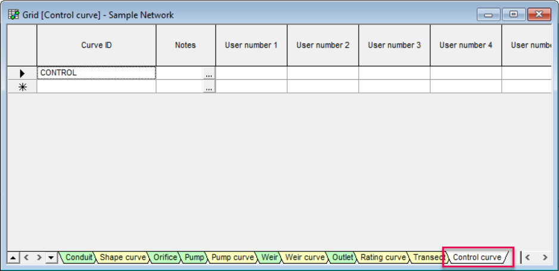Click the Curve ID column header
The width and height of the screenshot is (559, 271).
(x=97, y=45)
